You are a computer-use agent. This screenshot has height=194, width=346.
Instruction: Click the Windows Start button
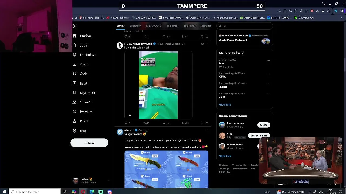(4, 192)
